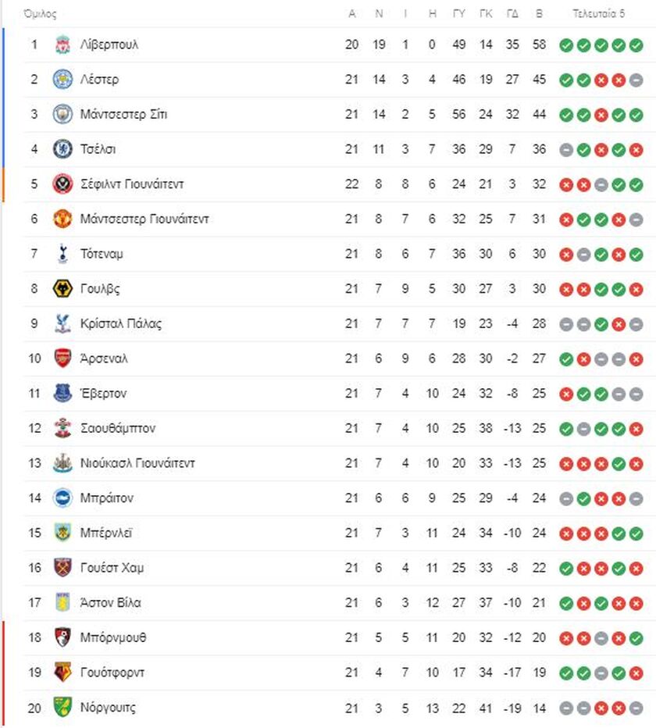Select the Μπόρνμουθ row
This screenshot has width=656, height=728.
click(x=337, y=638)
